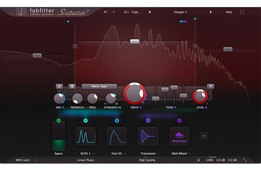
Task: Click the DYNAMICS knob
Action: (x=111, y=98)
